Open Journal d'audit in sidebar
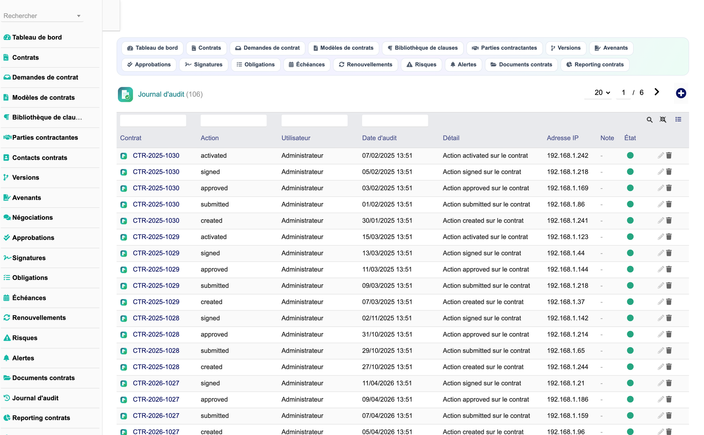 [35, 398]
